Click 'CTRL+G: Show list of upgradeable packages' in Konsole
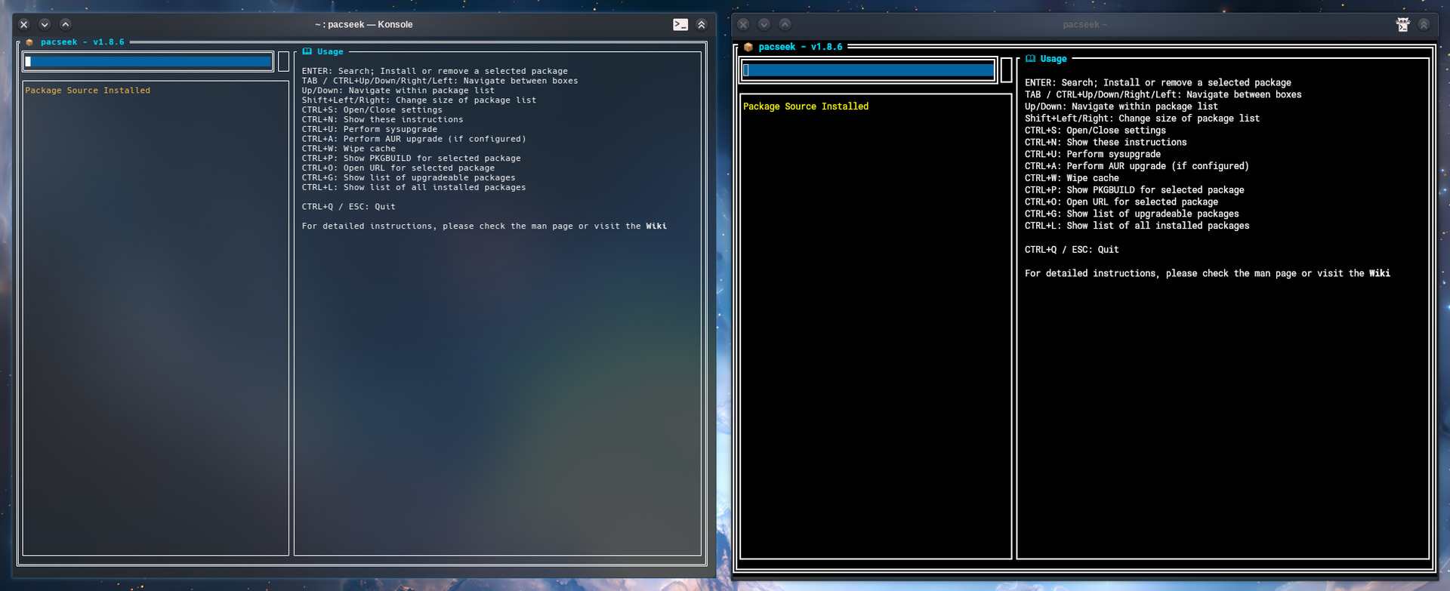This screenshot has height=591, width=1450. [409, 178]
